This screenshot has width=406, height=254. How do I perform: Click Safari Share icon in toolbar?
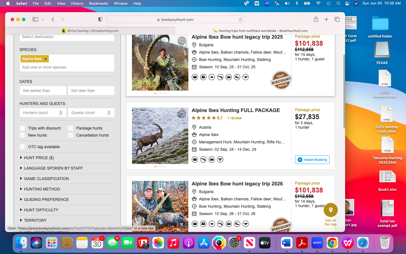316,19
